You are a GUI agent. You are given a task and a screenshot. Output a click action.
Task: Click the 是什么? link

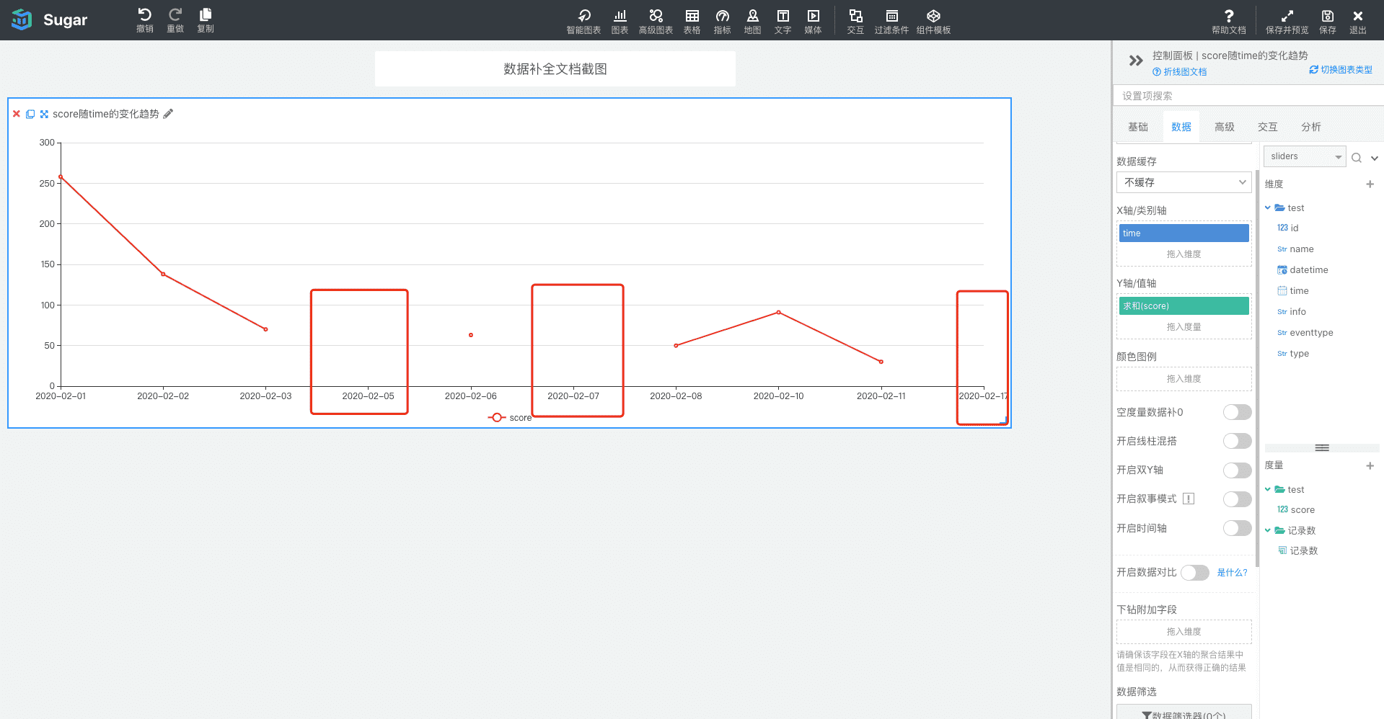click(x=1232, y=573)
